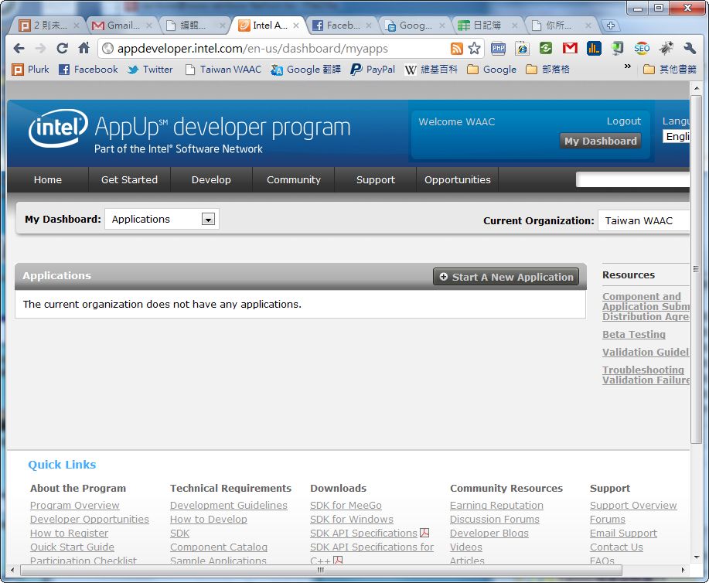The image size is (709, 583).
Task: Open the Chrome wrench settings menu
Action: coord(690,49)
